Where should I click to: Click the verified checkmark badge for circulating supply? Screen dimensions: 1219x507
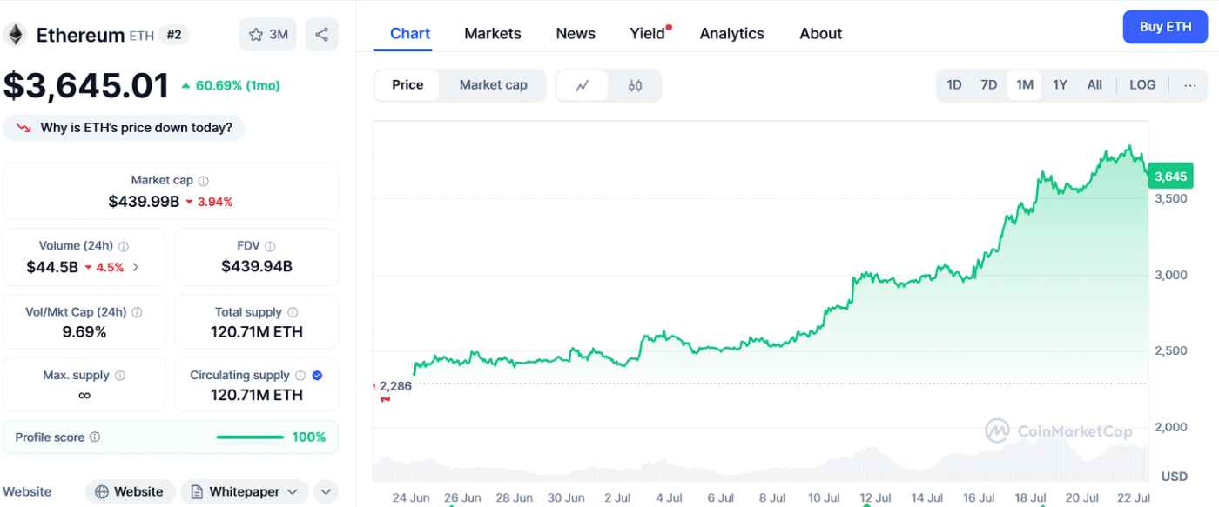[x=317, y=376]
